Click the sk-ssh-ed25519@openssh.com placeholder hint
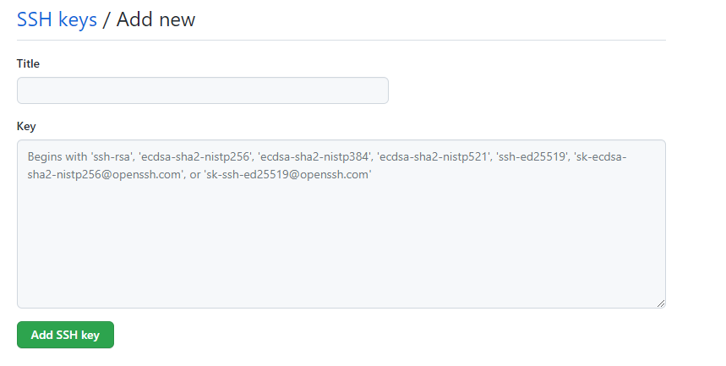Screen dimensions: 726x366 pyautogui.click(x=288, y=175)
